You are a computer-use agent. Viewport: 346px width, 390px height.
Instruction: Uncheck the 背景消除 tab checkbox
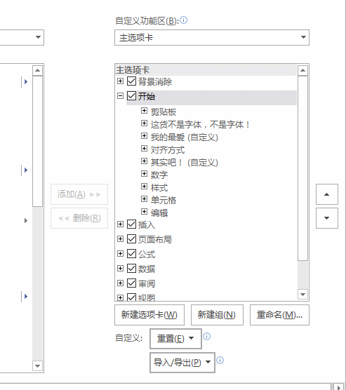131,81
